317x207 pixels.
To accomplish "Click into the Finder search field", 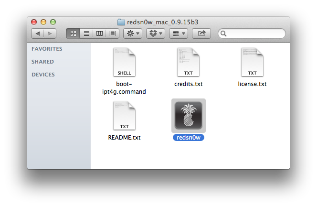I will 252,33.
